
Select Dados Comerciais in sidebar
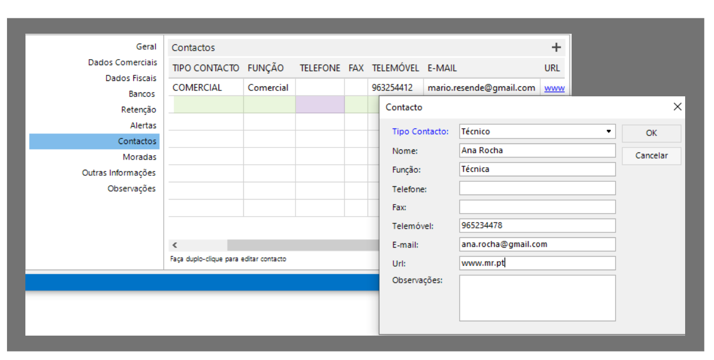click(122, 63)
